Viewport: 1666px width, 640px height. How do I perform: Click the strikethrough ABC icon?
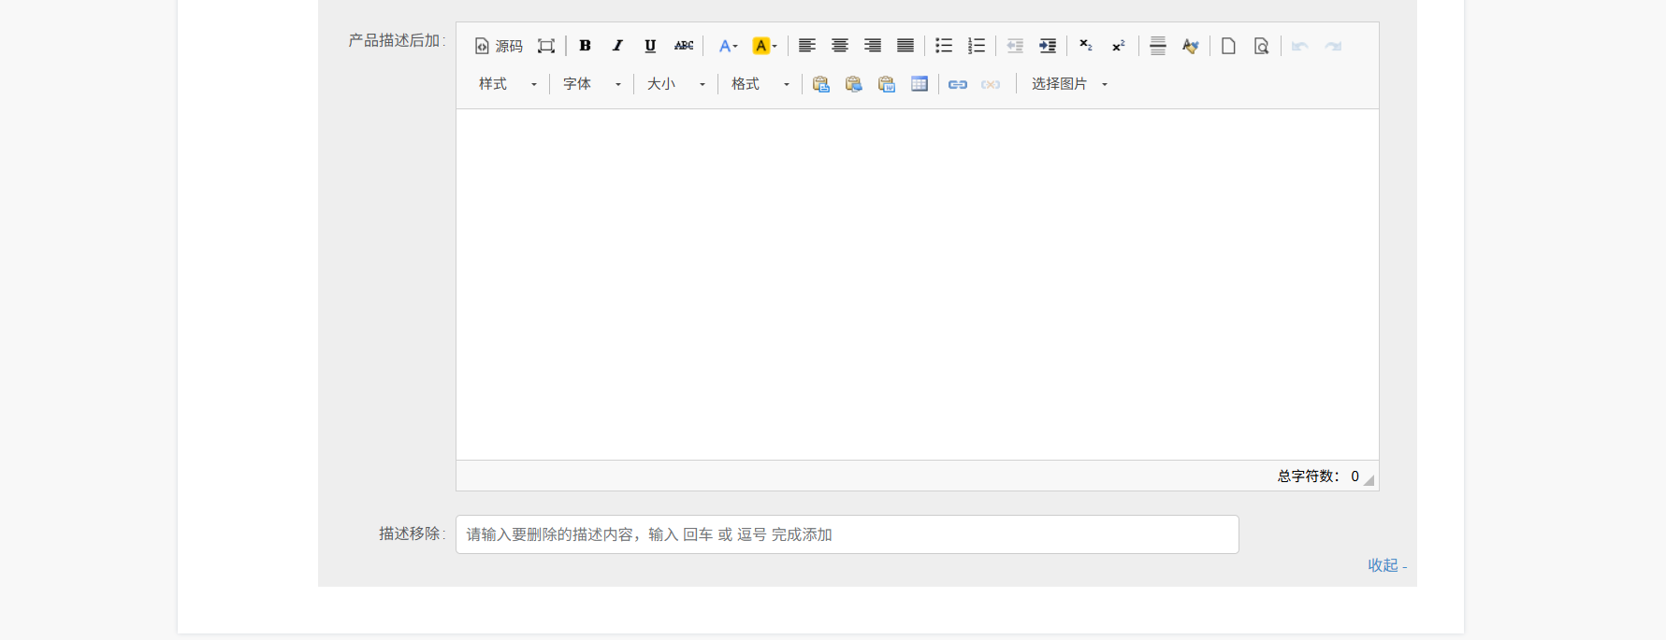pos(684,46)
